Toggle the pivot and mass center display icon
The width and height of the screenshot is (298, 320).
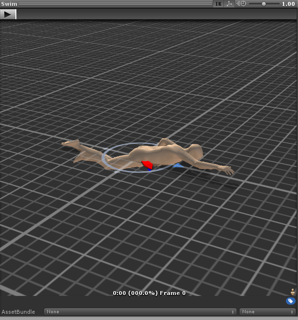229,4
